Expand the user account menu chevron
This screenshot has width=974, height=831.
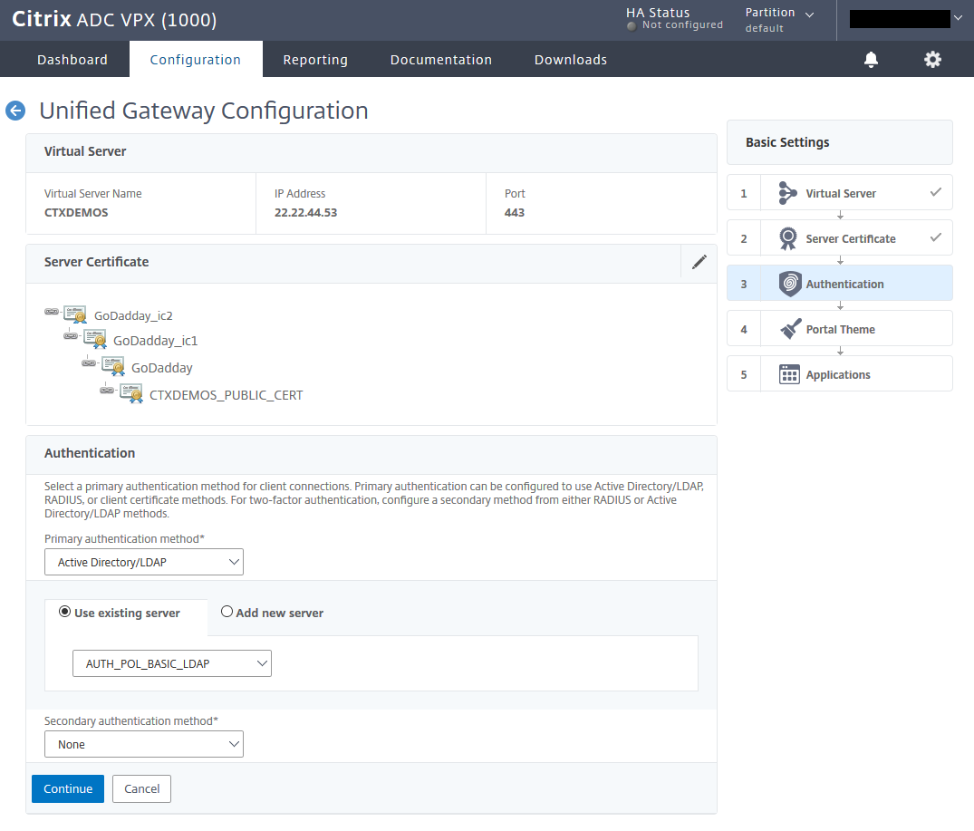click(958, 18)
